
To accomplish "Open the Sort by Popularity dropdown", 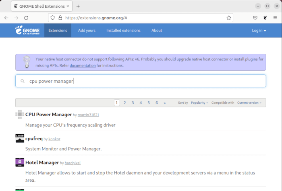I will 199,103.
